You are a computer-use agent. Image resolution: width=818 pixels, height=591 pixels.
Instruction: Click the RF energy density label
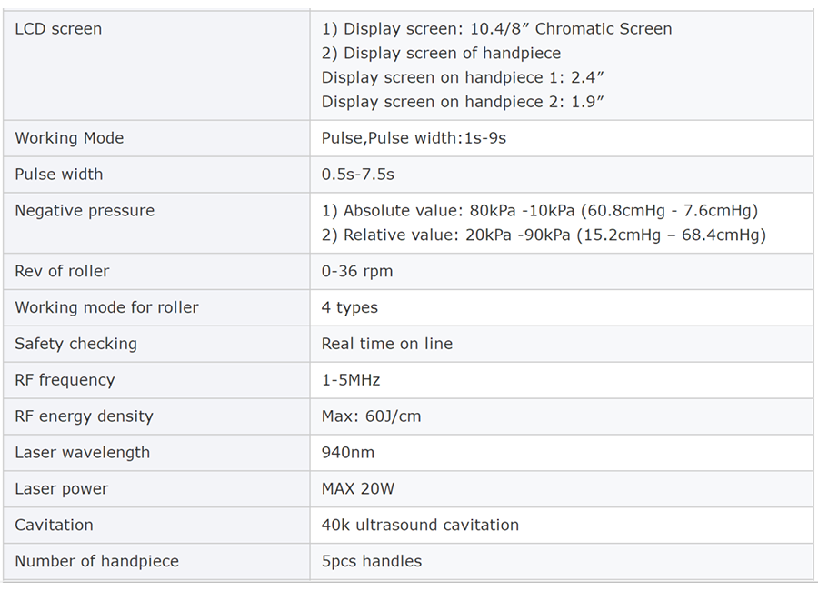point(84,416)
